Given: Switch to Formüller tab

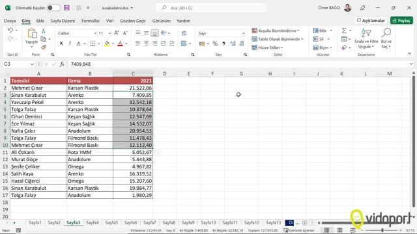Looking at the screenshot, I should coord(91,21).
